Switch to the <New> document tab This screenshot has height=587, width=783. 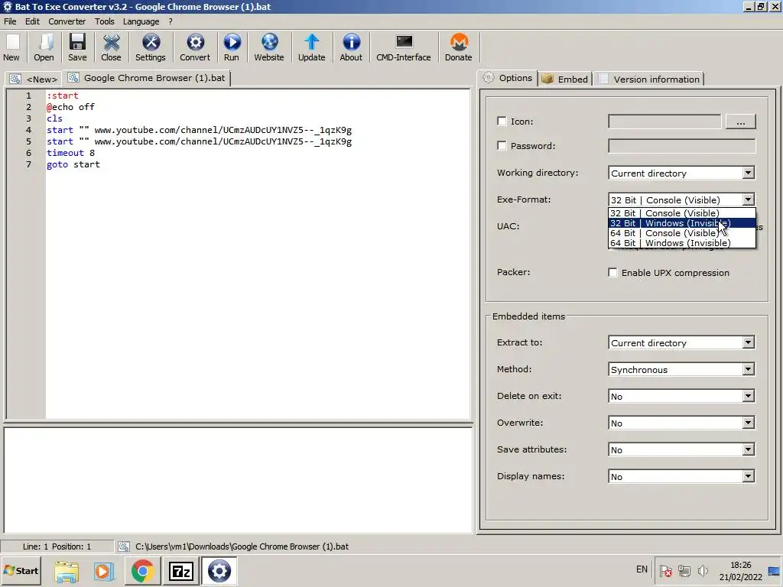tap(33, 79)
